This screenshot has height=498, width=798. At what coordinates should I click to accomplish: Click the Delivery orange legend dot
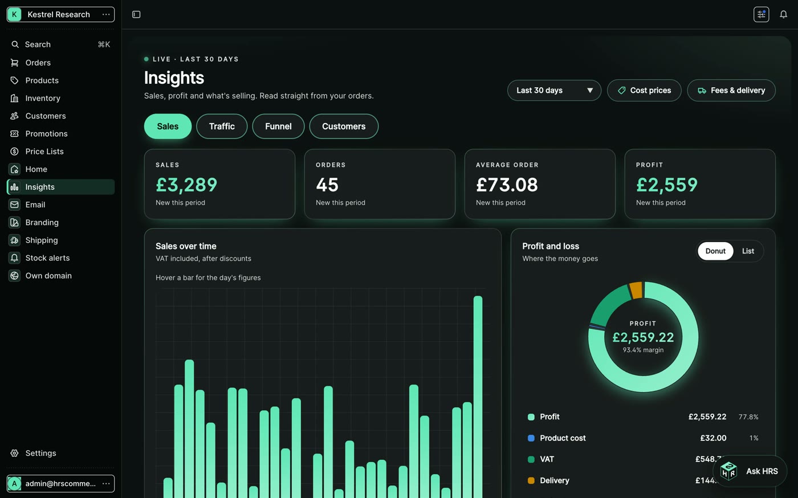[x=531, y=480]
